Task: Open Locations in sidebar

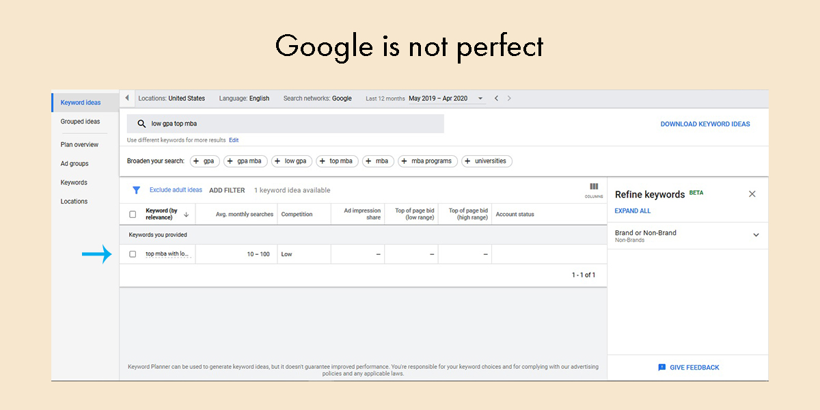Action: click(74, 201)
